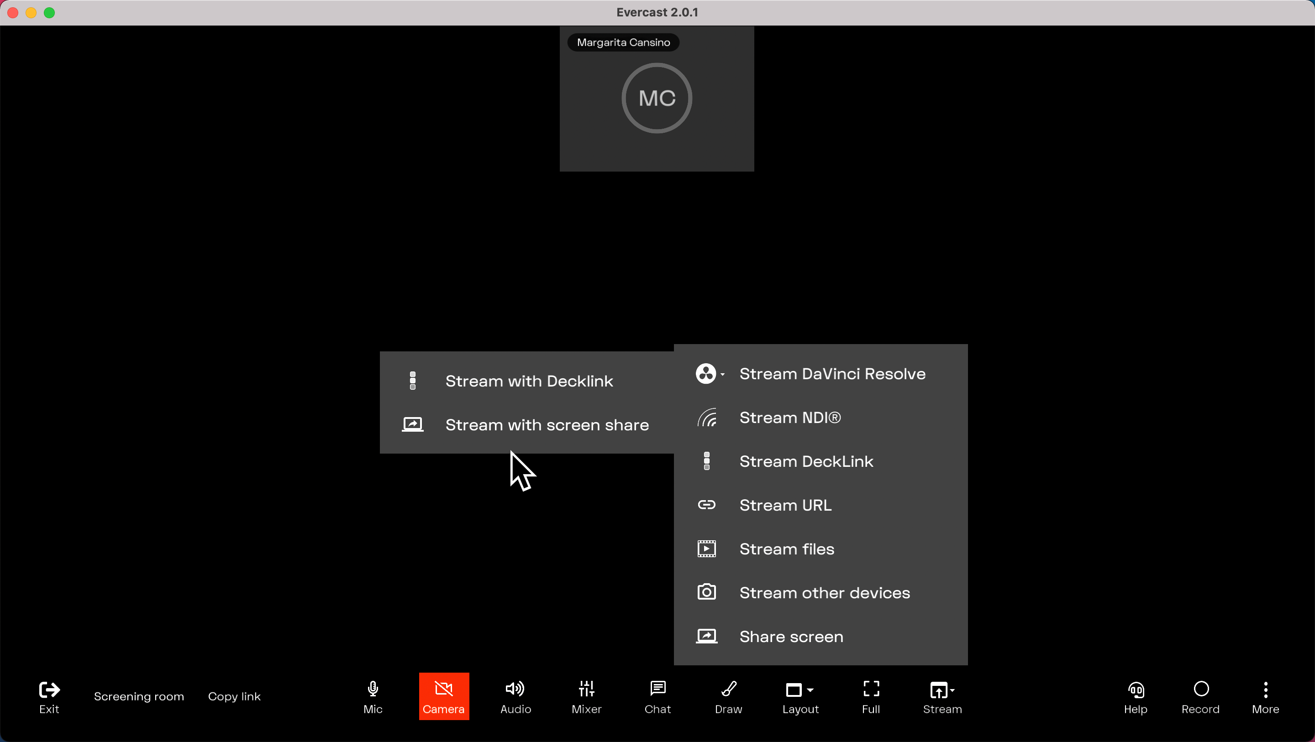Viewport: 1315px width, 742px height.
Task: Click the MC avatar circle
Action: coord(657,99)
